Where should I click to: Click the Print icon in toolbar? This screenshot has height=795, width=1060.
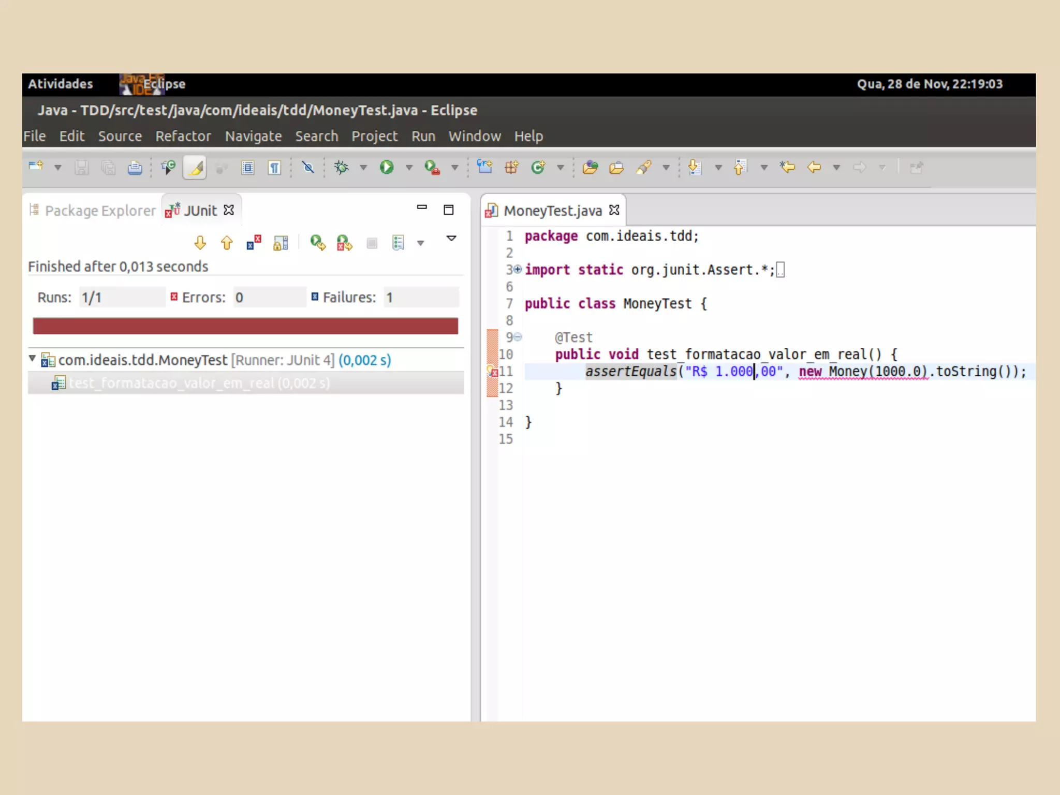tap(135, 168)
